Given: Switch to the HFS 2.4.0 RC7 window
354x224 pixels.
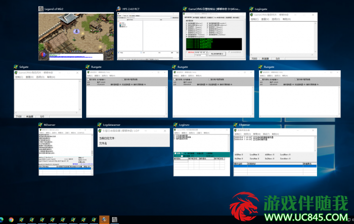Looking at the screenshot, I should [148, 36].
